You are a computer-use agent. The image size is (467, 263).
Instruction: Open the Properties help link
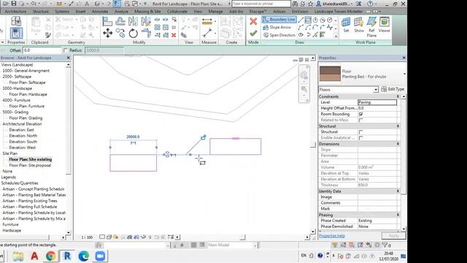(332, 235)
